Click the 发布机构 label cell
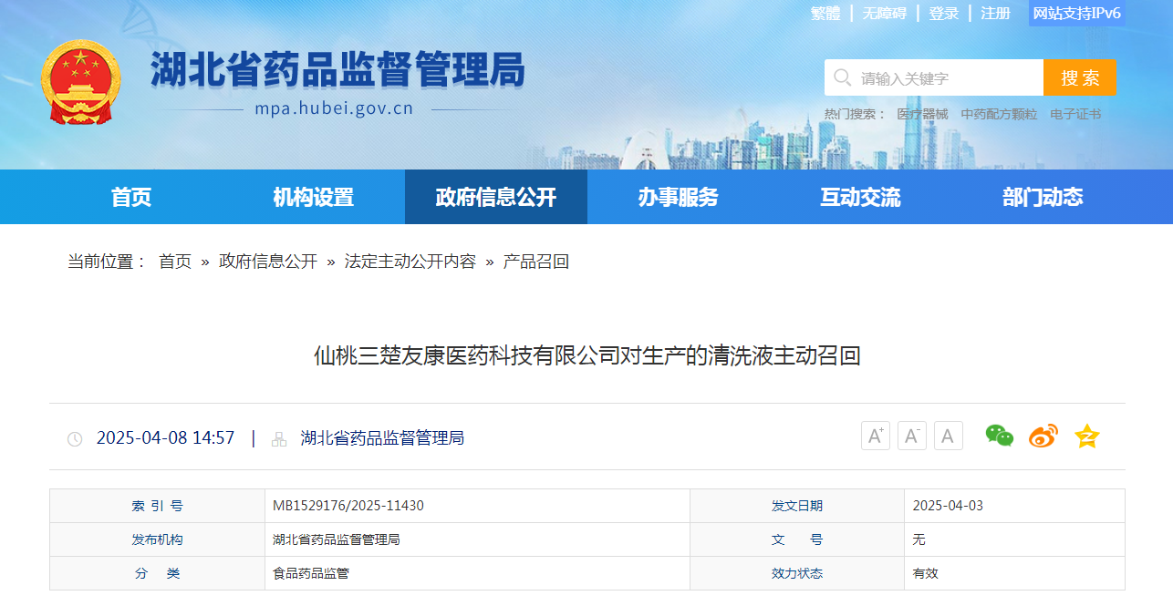The height and width of the screenshot is (606, 1173). coord(157,539)
